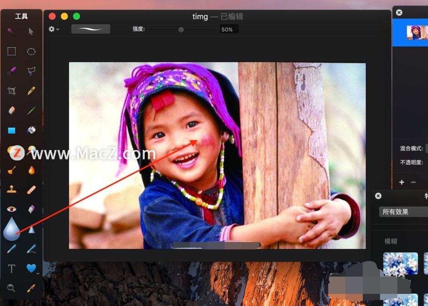The height and width of the screenshot is (306, 428).
Task: Pick the broom Smudge tool
Action: pos(12,170)
